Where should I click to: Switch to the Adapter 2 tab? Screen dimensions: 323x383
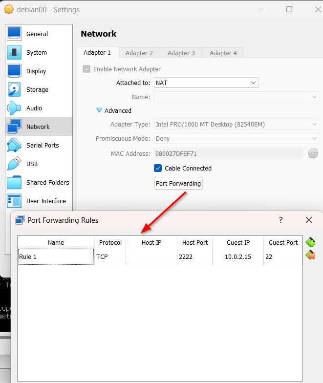coord(139,53)
